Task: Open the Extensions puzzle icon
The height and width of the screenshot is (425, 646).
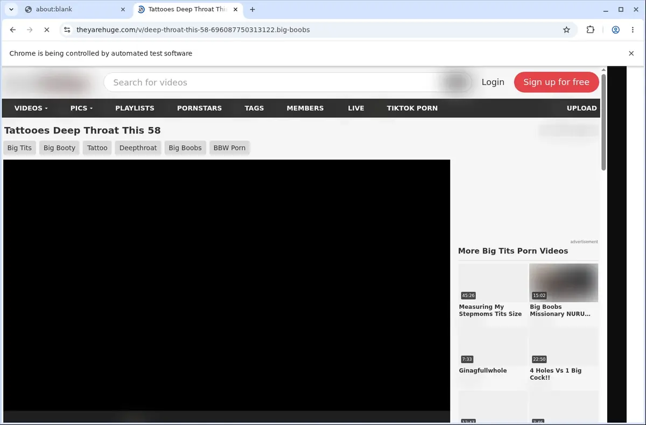Action: pyautogui.click(x=591, y=30)
